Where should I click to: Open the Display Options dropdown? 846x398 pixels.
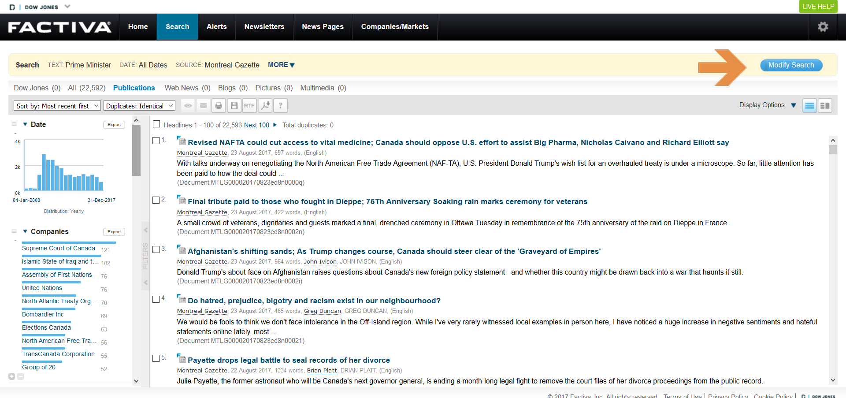point(768,105)
